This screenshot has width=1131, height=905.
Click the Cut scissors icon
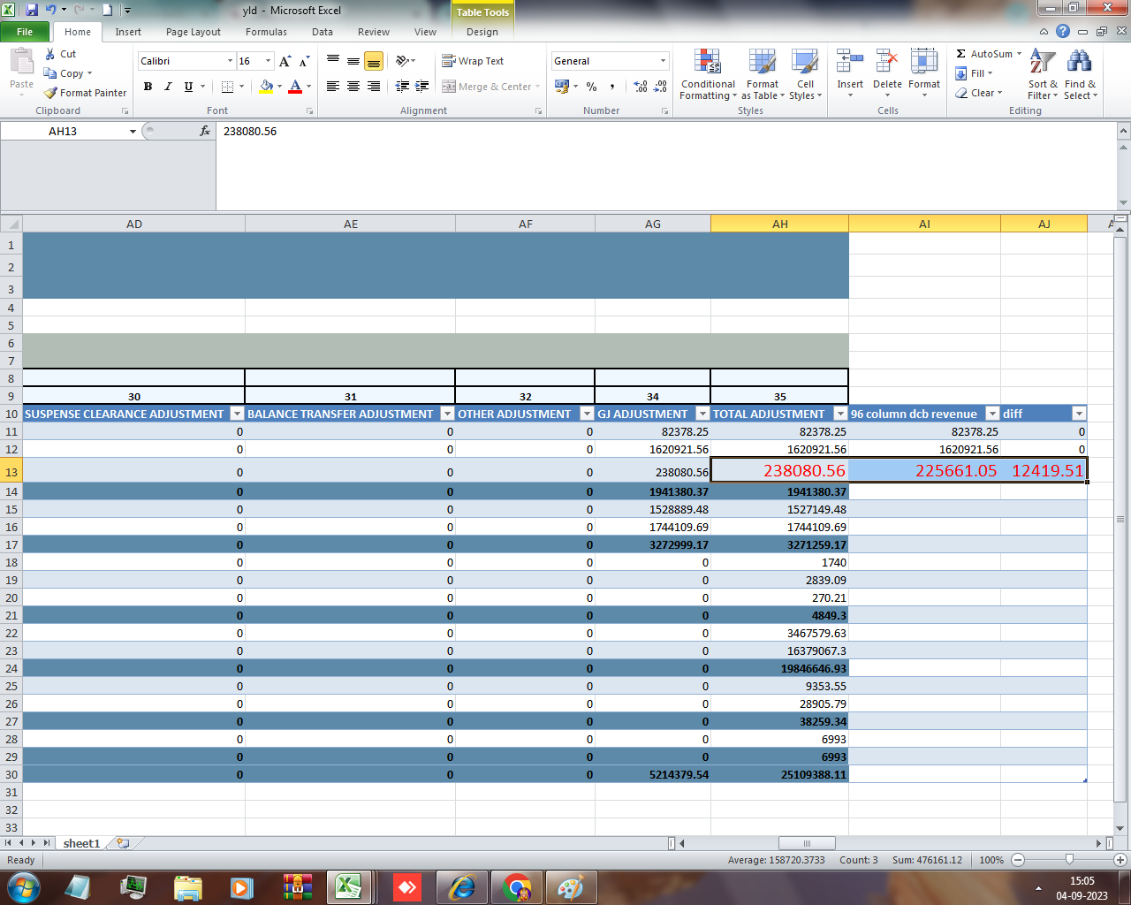click(50, 54)
